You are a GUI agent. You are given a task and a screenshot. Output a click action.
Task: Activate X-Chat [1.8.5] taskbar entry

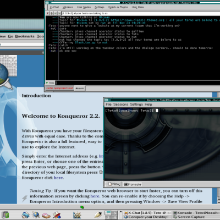point(147,213)
